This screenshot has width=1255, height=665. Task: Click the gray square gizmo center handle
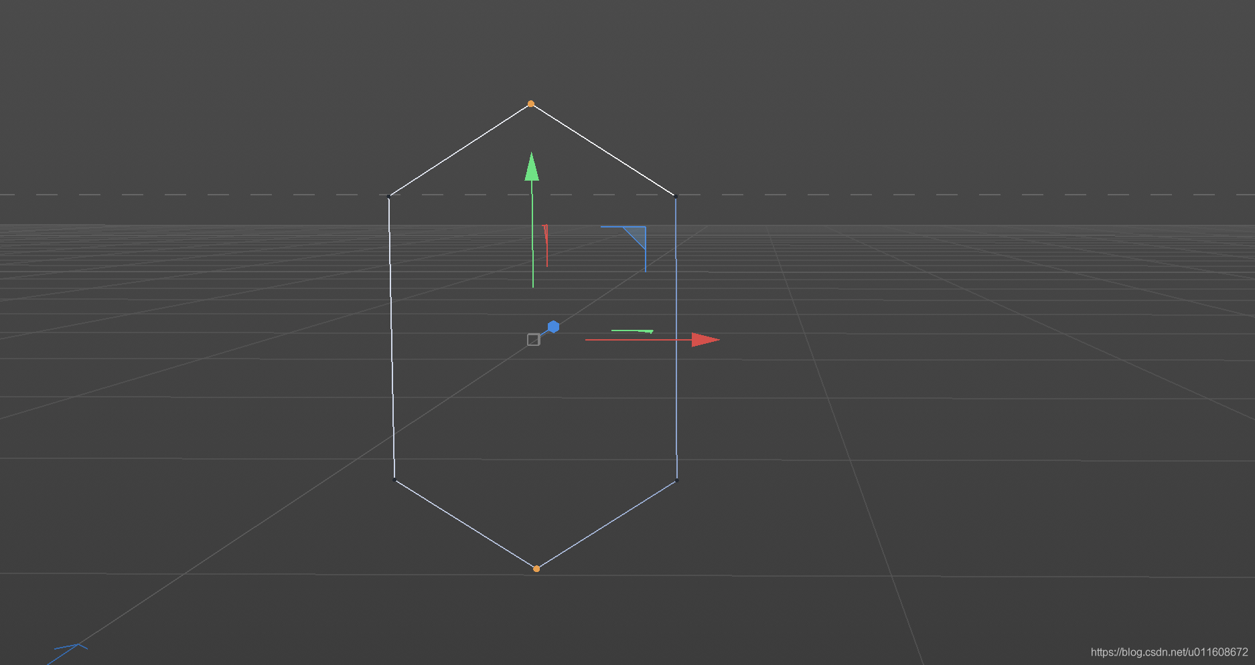tap(533, 340)
